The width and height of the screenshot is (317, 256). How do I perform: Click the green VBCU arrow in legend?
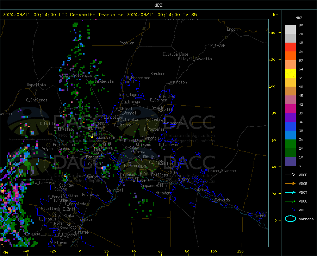290,201
